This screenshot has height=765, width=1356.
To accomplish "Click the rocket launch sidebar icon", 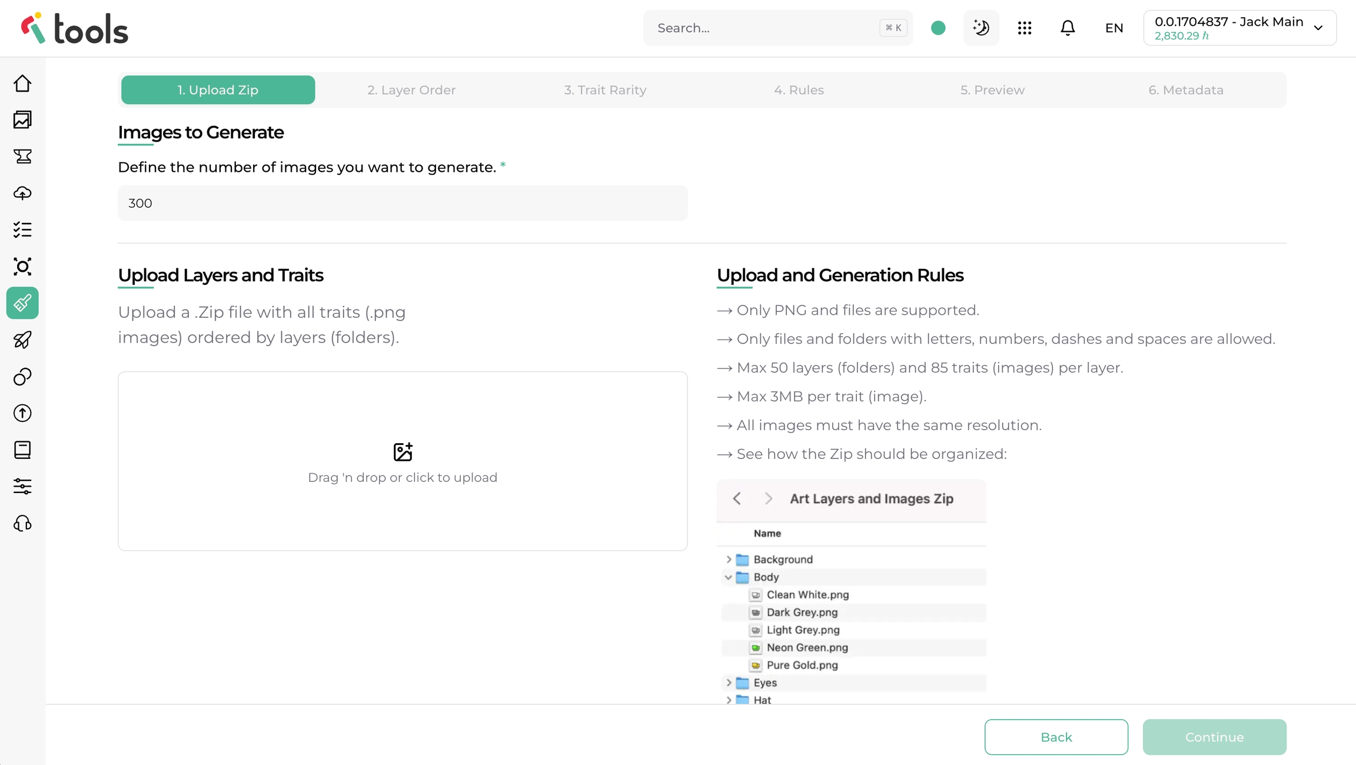I will [22, 340].
